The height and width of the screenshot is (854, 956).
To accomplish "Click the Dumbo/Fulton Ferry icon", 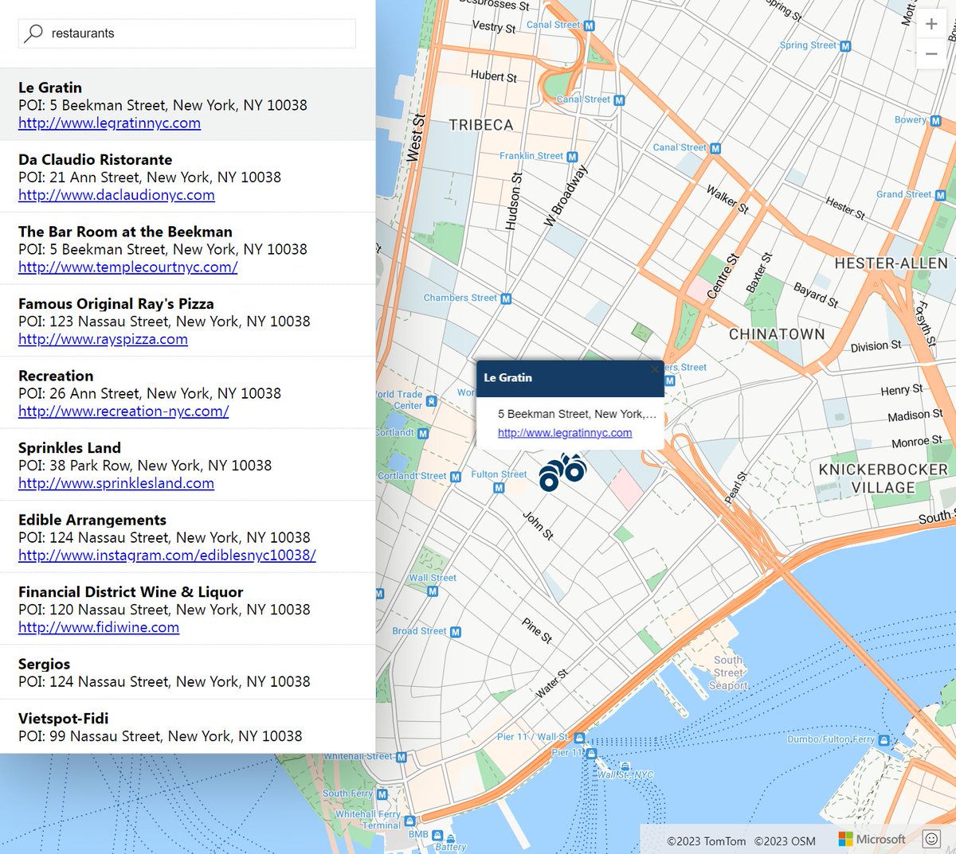I will coord(884,740).
